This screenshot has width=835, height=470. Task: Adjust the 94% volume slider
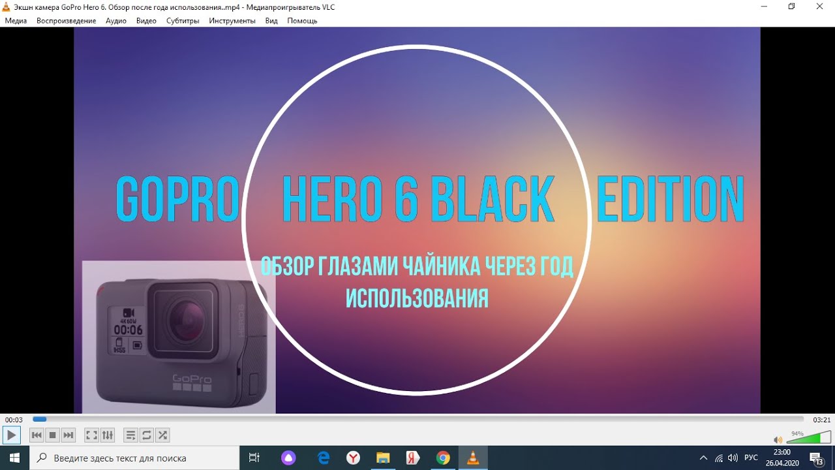click(x=808, y=437)
